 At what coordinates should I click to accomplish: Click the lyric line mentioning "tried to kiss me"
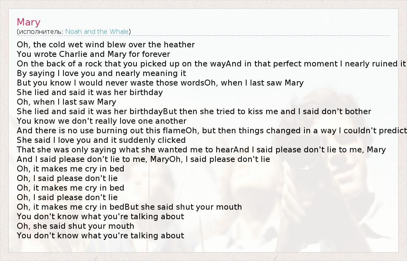pos(194,111)
